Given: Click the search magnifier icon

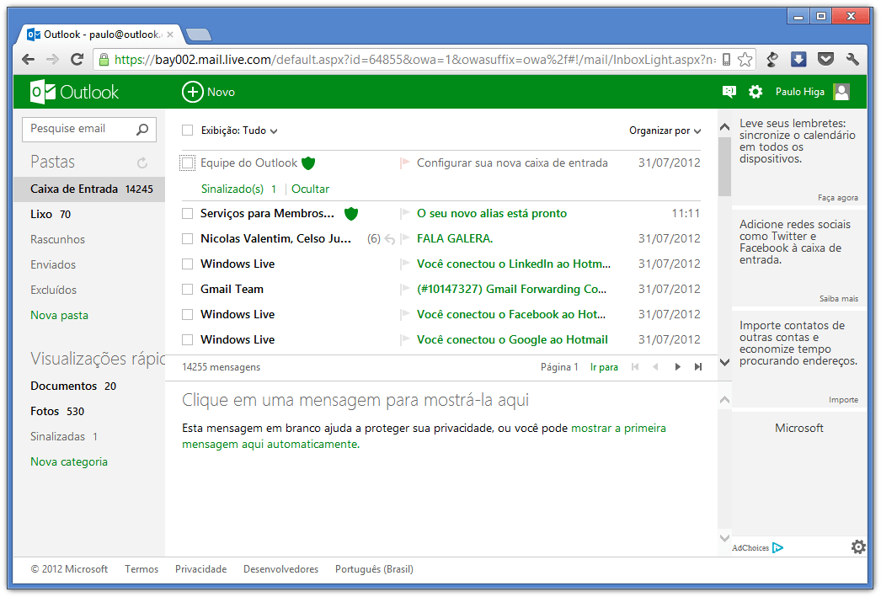Looking at the screenshot, I should coord(142,129).
